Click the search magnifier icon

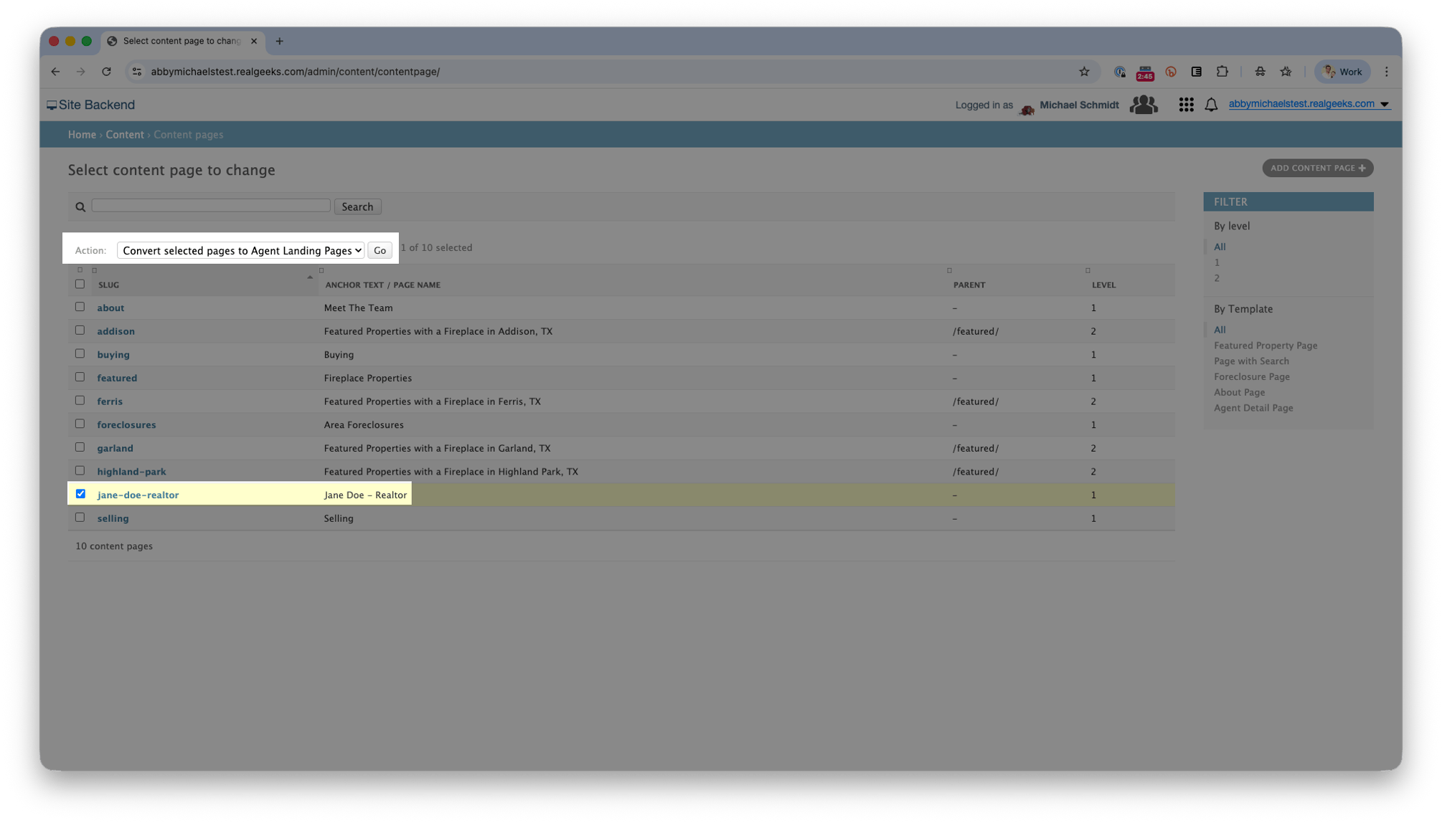[x=80, y=207]
